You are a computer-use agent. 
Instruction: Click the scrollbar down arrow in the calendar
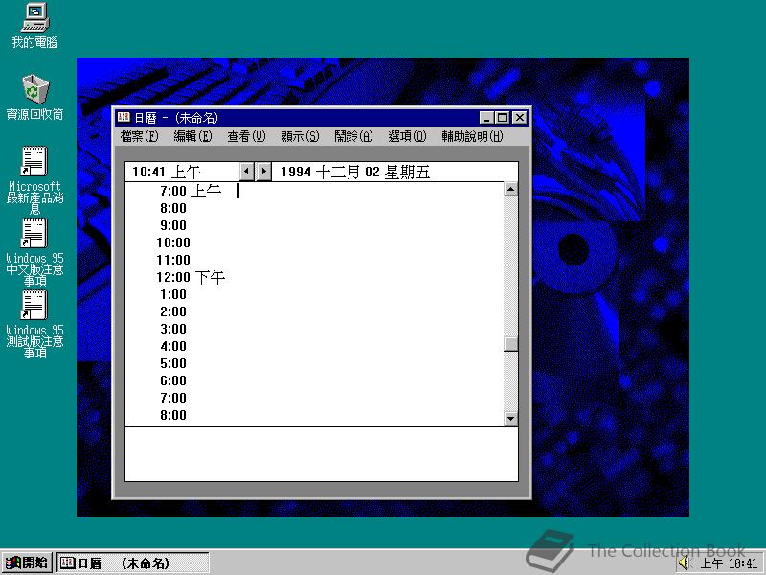click(x=510, y=419)
